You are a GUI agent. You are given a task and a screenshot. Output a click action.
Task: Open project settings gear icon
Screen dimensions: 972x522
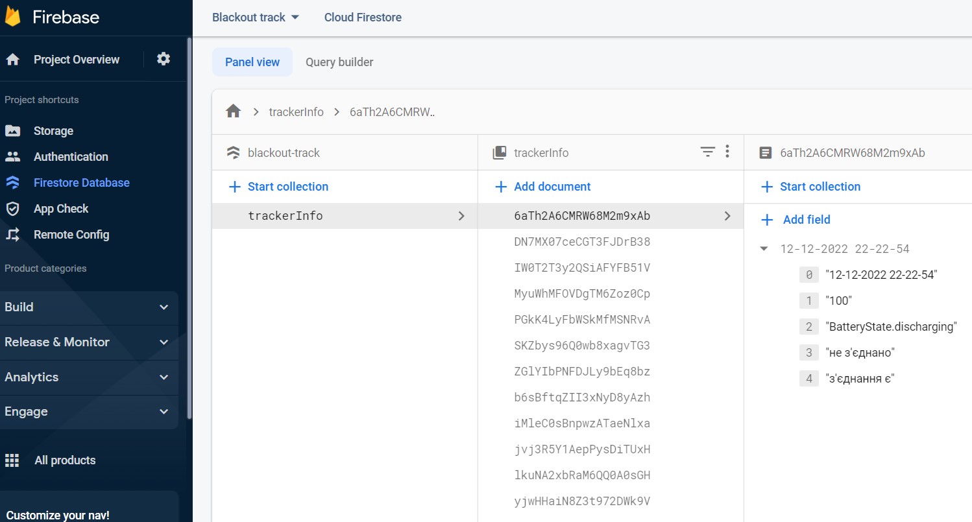pyautogui.click(x=164, y=59)
